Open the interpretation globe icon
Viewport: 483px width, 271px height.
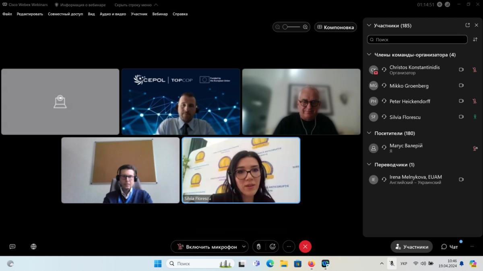pyautogui.click(x=33, y=247)
